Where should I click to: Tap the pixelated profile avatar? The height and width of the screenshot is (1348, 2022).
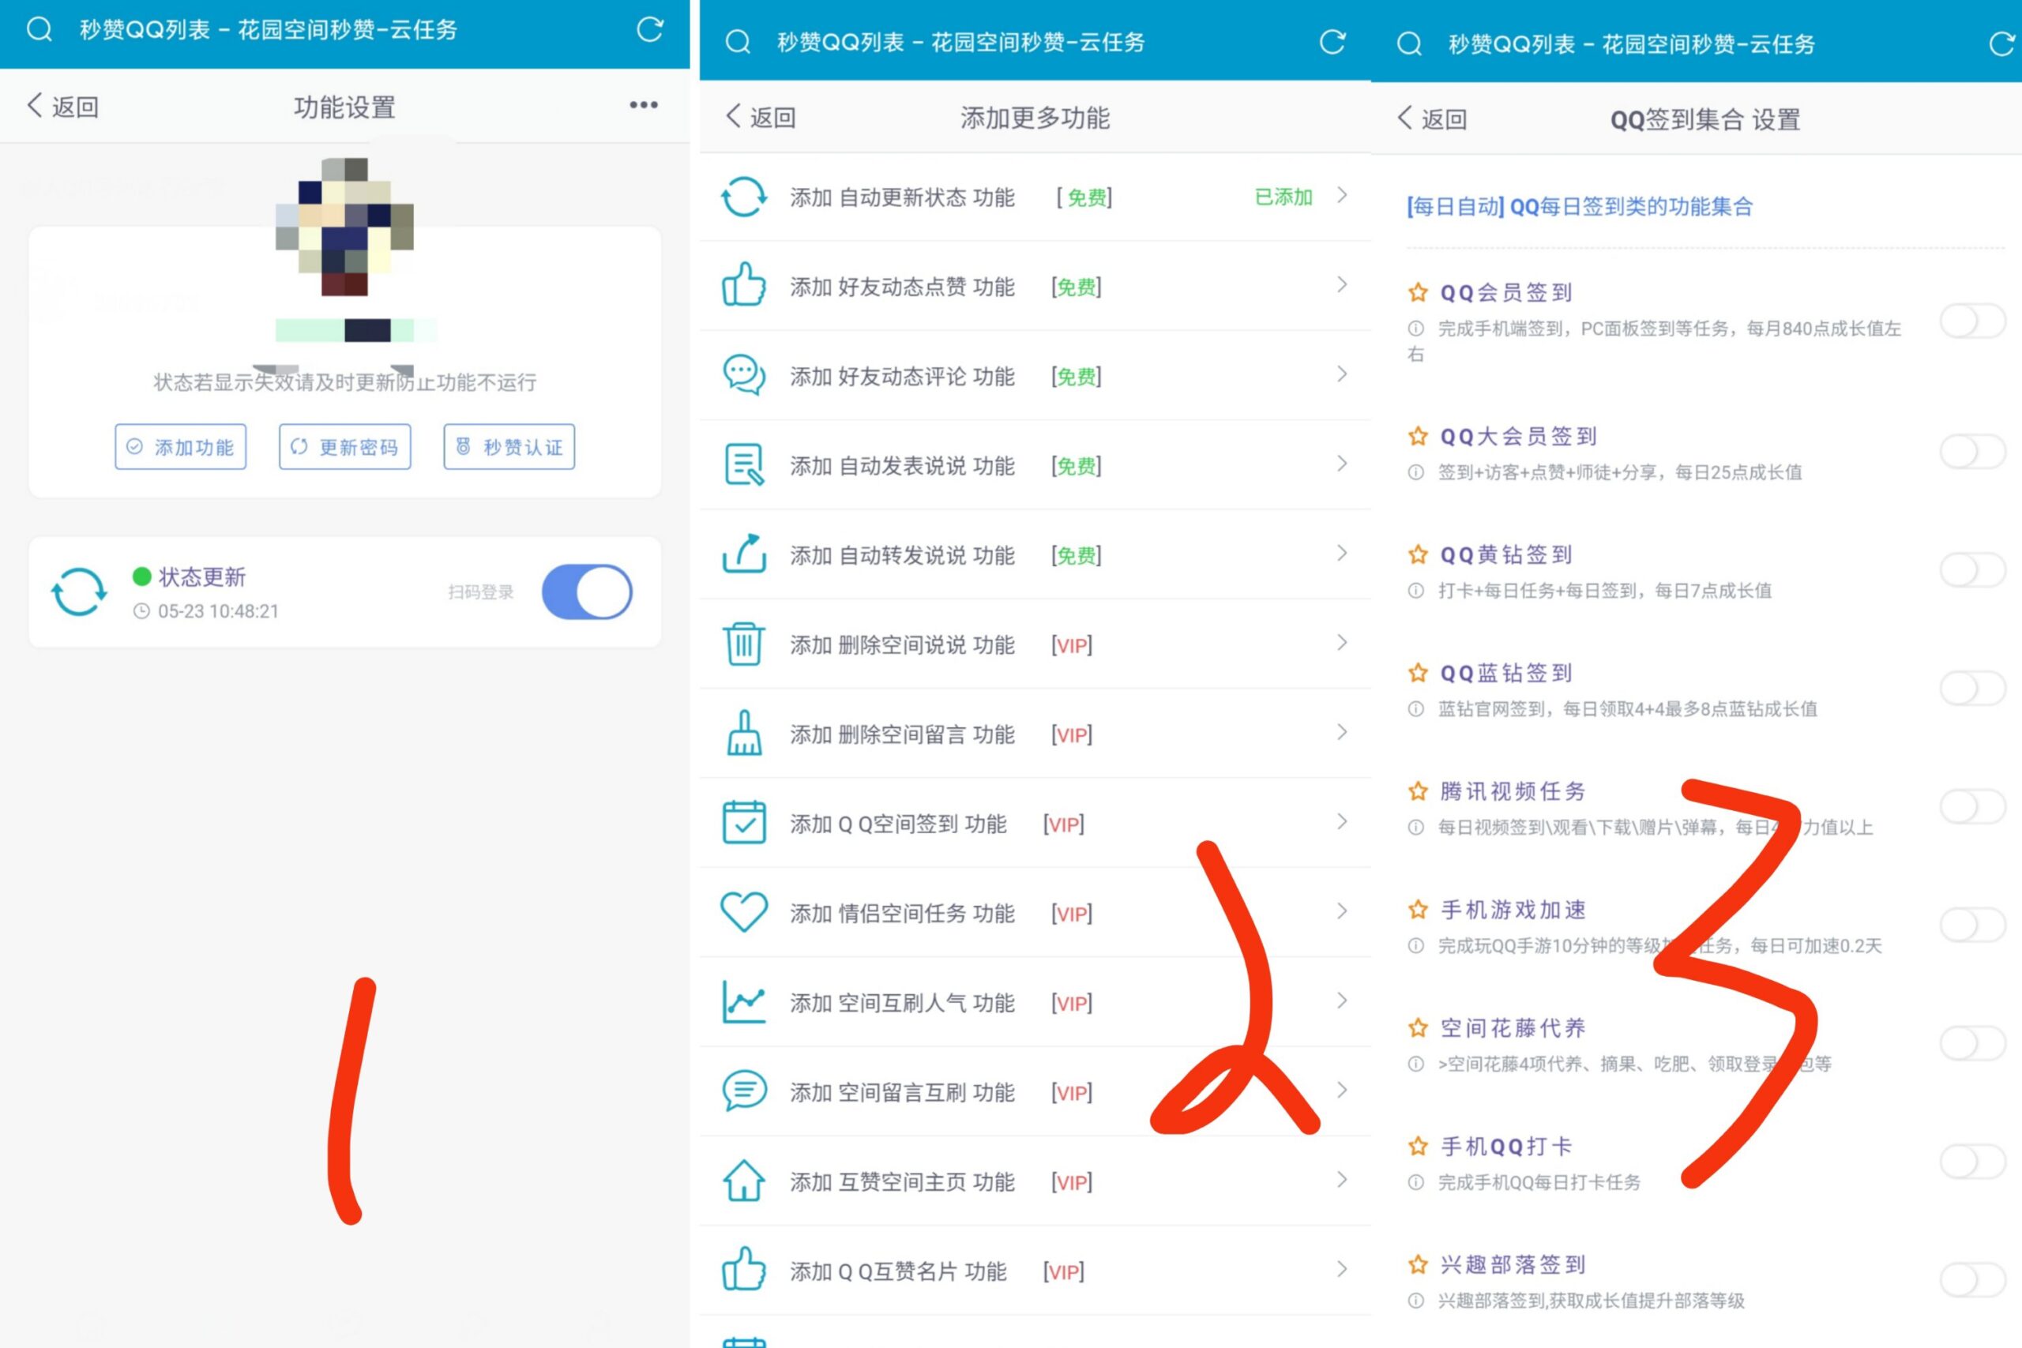[344, 227]
